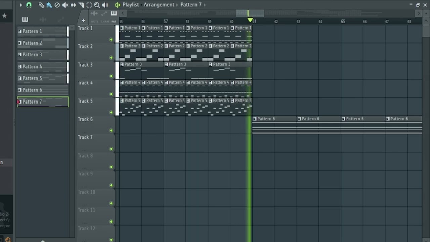
Task: Click the plus button above track list
Action: pos(83,20)
